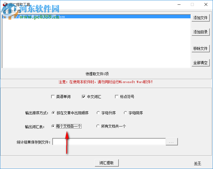213x169 pixels.
Task: Choose 所有文档共一个 output option
Action: [x=98, y=126]
